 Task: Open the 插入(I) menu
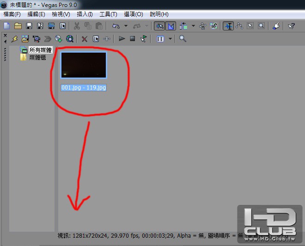tap(85, 14)
